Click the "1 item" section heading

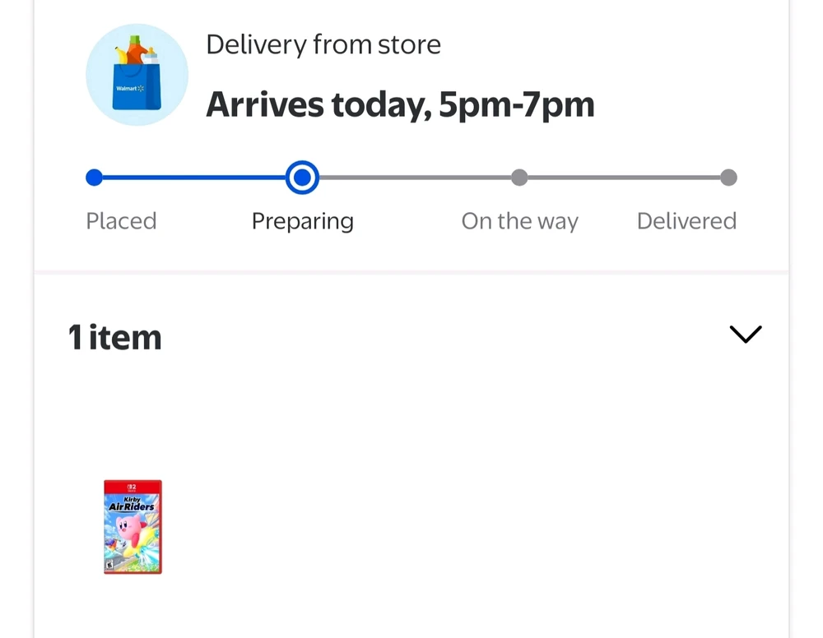tap(114, 338)
